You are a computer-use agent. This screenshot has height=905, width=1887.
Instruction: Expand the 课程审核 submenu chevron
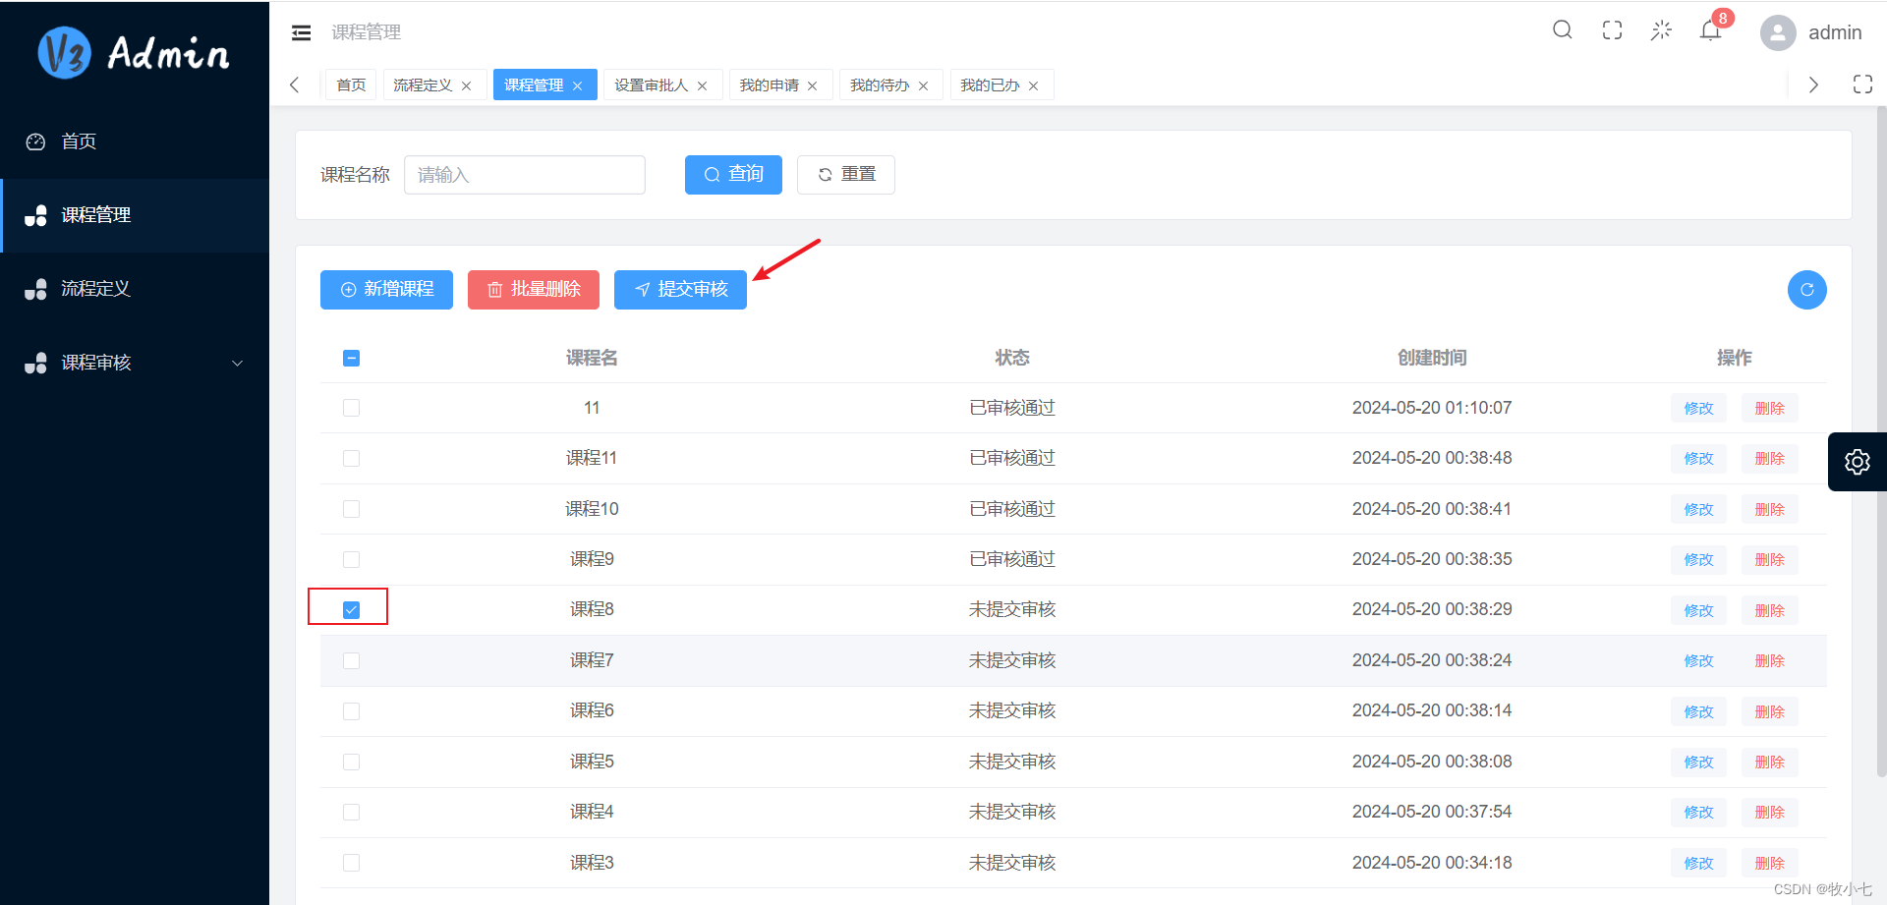pos(237,363)
